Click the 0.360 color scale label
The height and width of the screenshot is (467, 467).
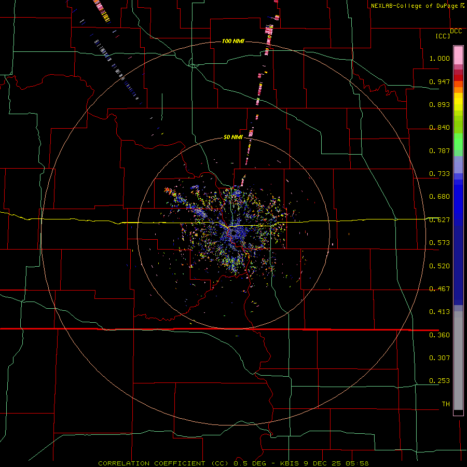439,335
